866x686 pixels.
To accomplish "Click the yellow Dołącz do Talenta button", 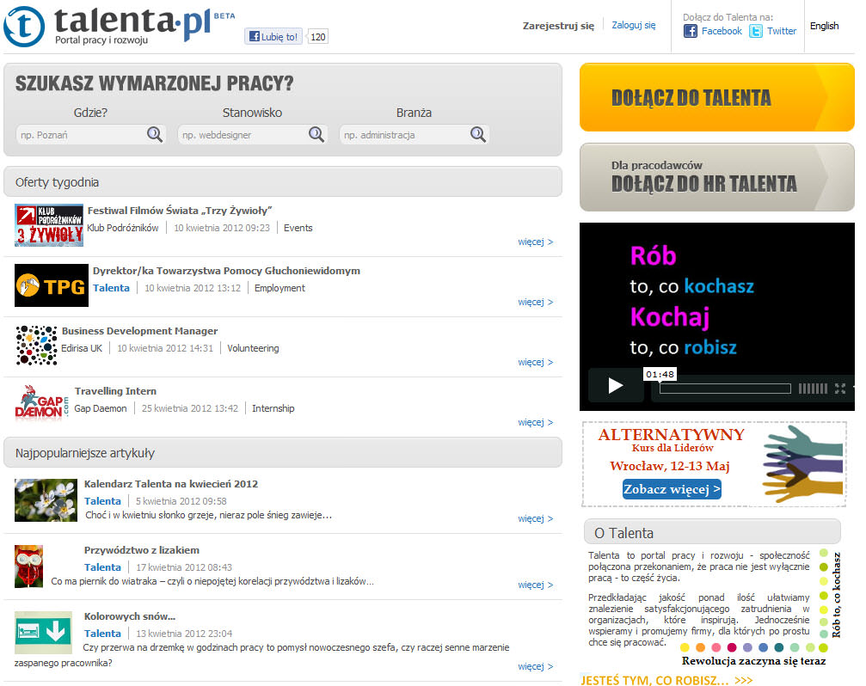I will click(717, 97).
